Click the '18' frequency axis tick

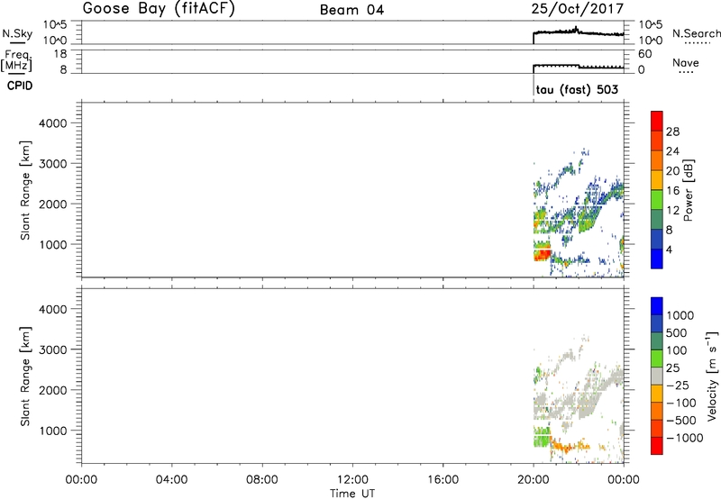(60, 54)
